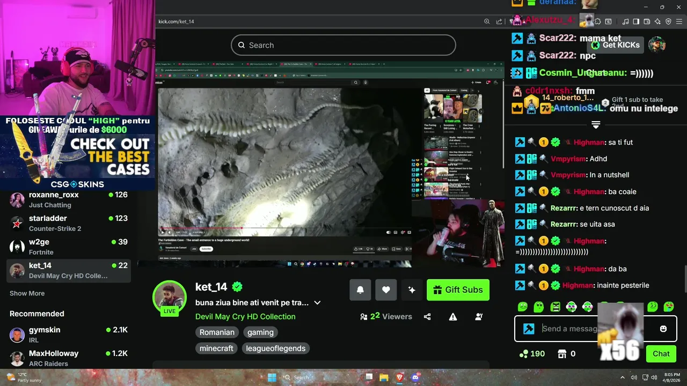687x386 pixels.
Task: Open Brave browser from the taskbar
Action: click(x=399, y=377)
